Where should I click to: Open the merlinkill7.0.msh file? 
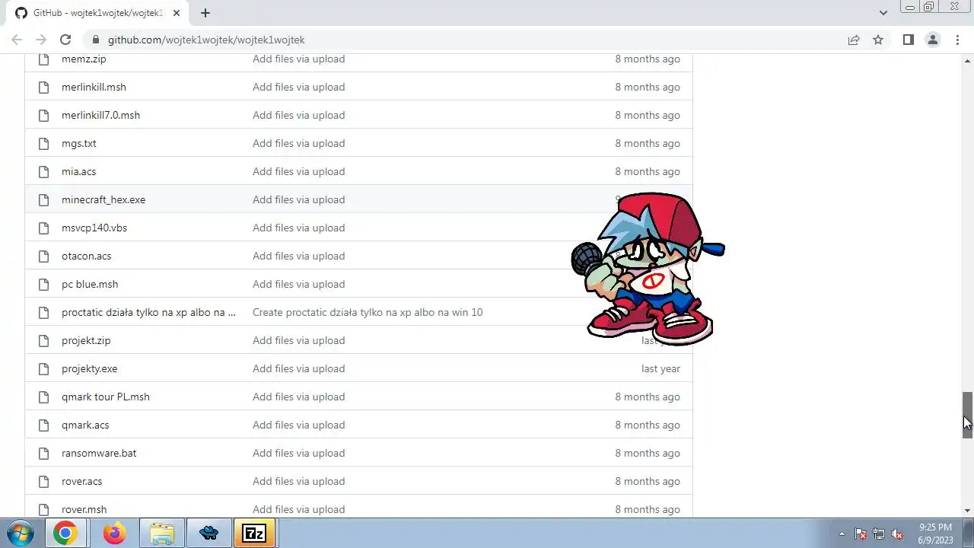(x=100, y=115)
